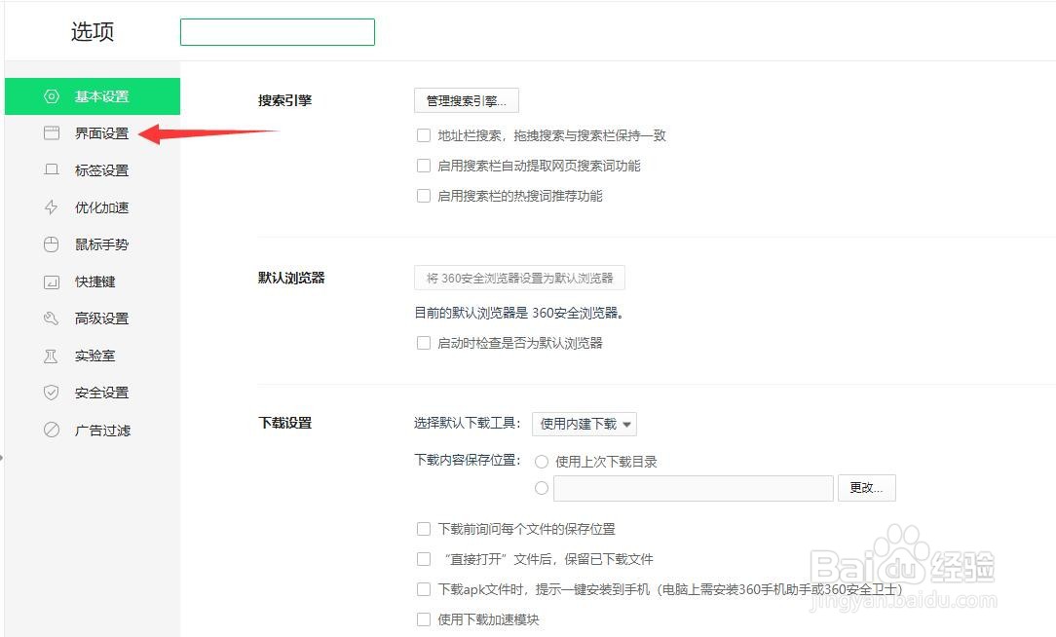Check 启动时检查是否为默认浏览器

click(424, 343)
